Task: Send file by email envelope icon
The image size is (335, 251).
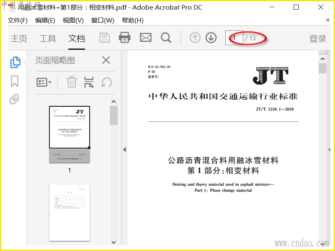Action: pyautogui.click(x=146, y=38)
